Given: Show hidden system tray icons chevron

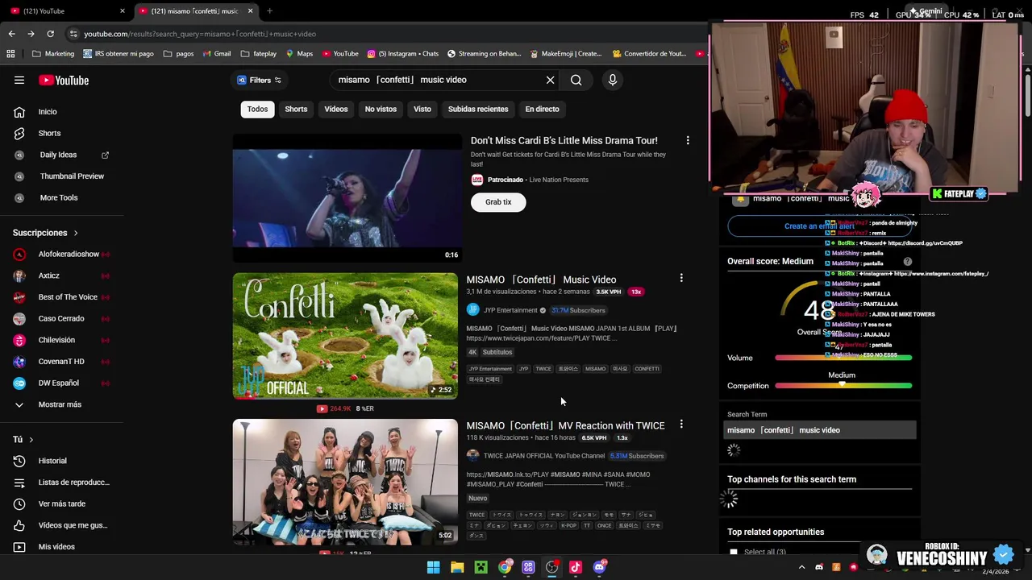Looking at the screenshot, I should 801,567.
